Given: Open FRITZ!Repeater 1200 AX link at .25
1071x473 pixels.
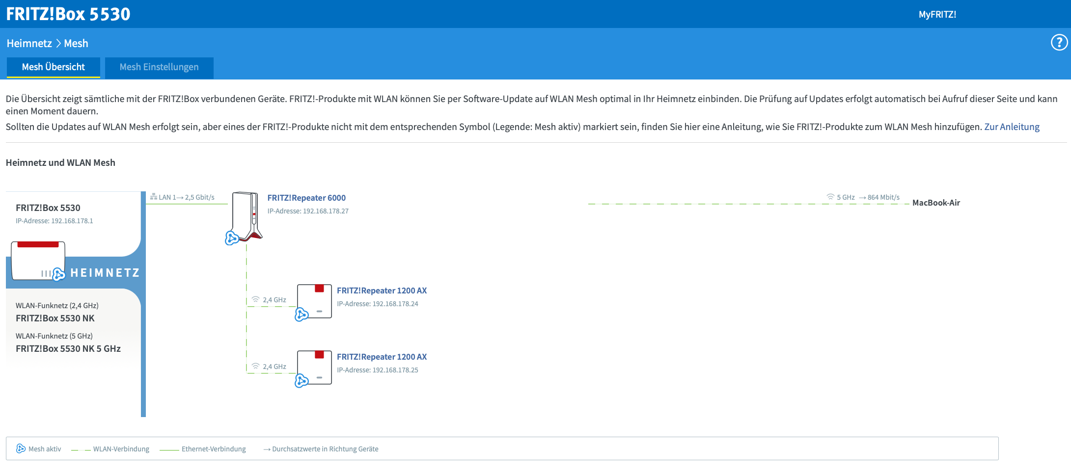Looking at the screenshot, I should tap(382, 357).
